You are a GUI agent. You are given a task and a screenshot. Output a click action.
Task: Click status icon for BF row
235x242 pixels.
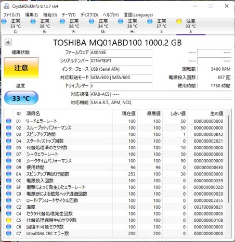tap(9, 187)
